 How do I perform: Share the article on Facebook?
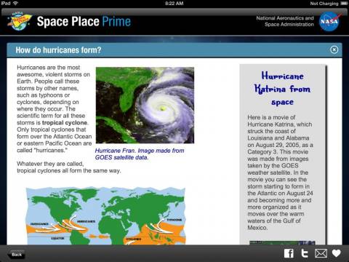(x=289, y=253)
